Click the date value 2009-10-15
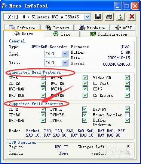Screen dimensions: 141x164 pos(119,58)
